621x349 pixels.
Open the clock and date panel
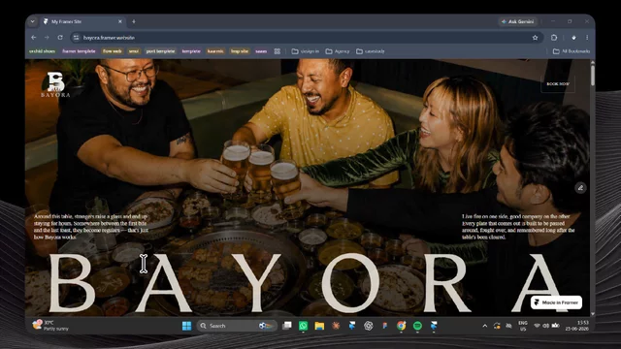[577, 326]
